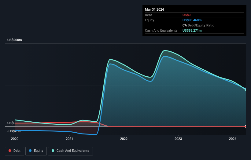This screenshot has height=160, width=251.
Task: Click the Equity row label in tooltip
Action: click(x=149, y=20)
